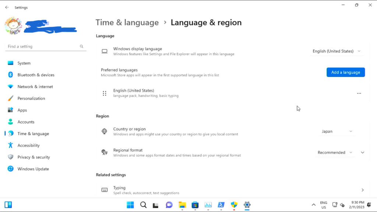Click the chevron on the Typing row

363,190
